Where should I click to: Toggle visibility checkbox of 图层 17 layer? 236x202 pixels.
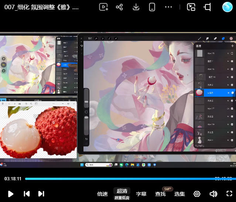pyautogui.click(x=232, y=109)
